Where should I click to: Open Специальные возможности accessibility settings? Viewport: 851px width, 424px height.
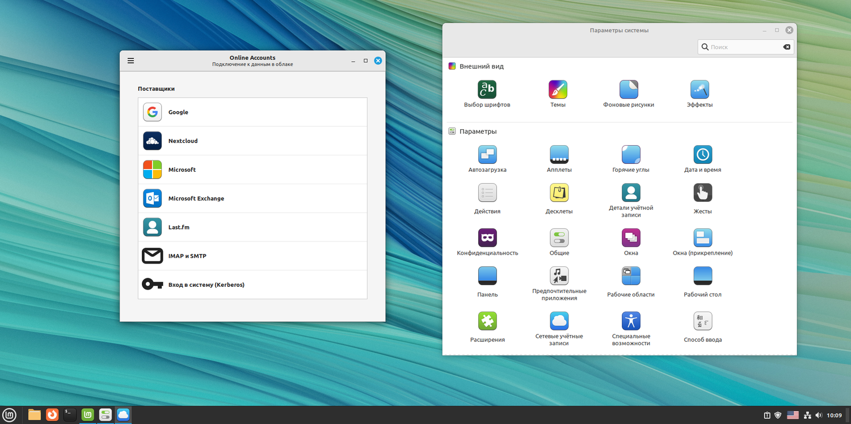(631, 321)
